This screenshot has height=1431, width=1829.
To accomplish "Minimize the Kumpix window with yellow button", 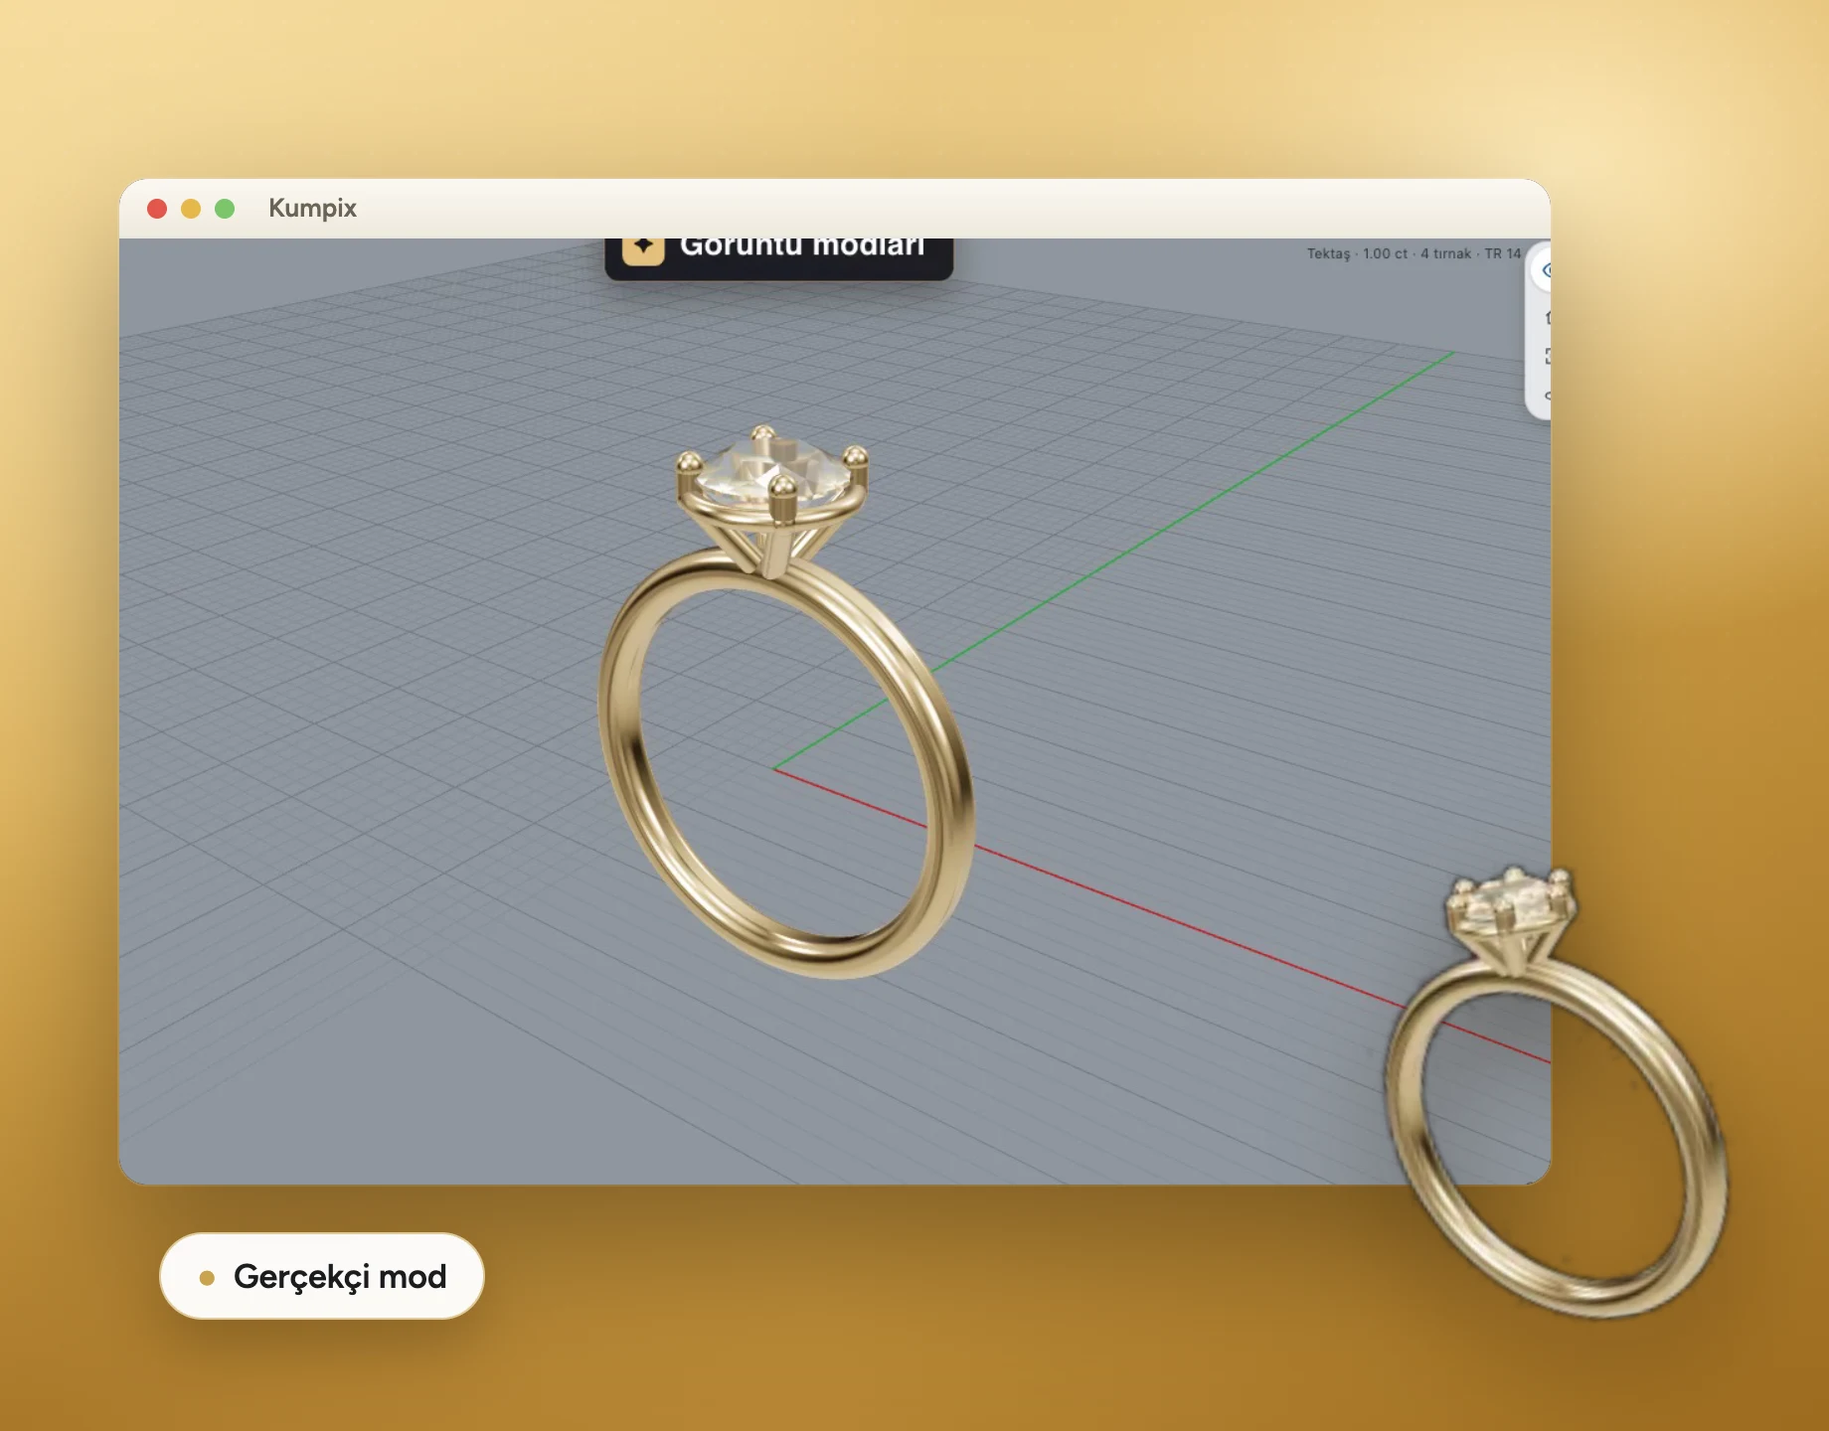I will point(191,209).
